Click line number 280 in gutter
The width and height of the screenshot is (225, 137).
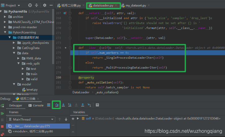pyautogui.click(x=58, y=78)
